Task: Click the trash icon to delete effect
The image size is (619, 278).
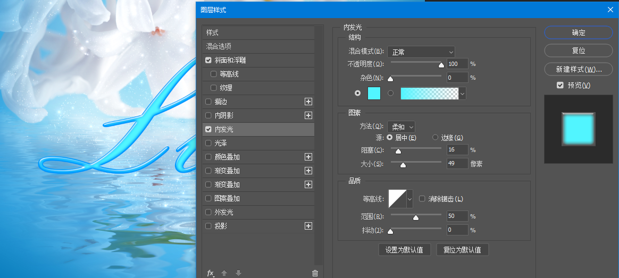Action: coord(315,273)
